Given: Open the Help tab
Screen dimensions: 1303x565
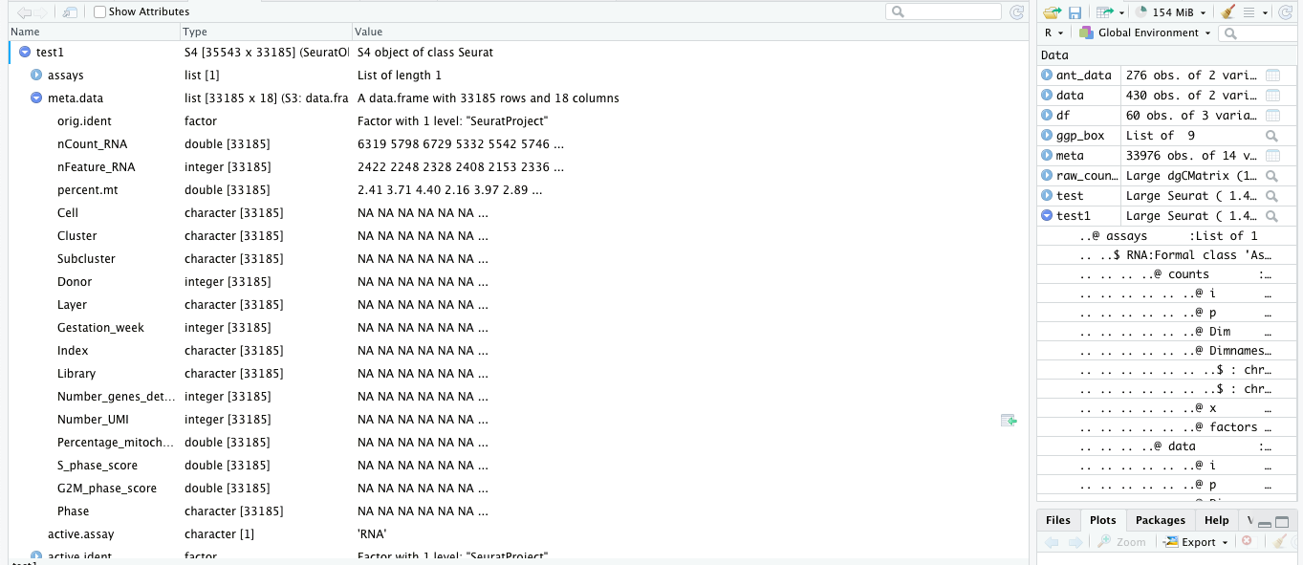Looking at the screenshot, I should coord(1216,520).
